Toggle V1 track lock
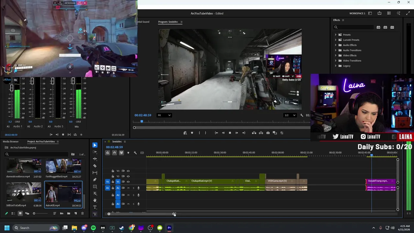This screenshot has height=233, width=414. 113,182
